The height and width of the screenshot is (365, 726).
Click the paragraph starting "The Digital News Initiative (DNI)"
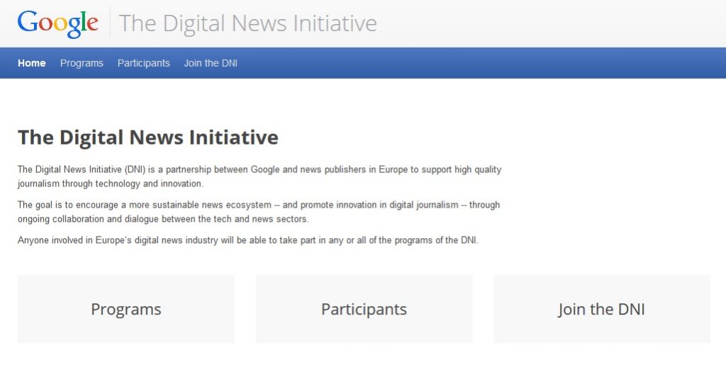pos(259,176)
